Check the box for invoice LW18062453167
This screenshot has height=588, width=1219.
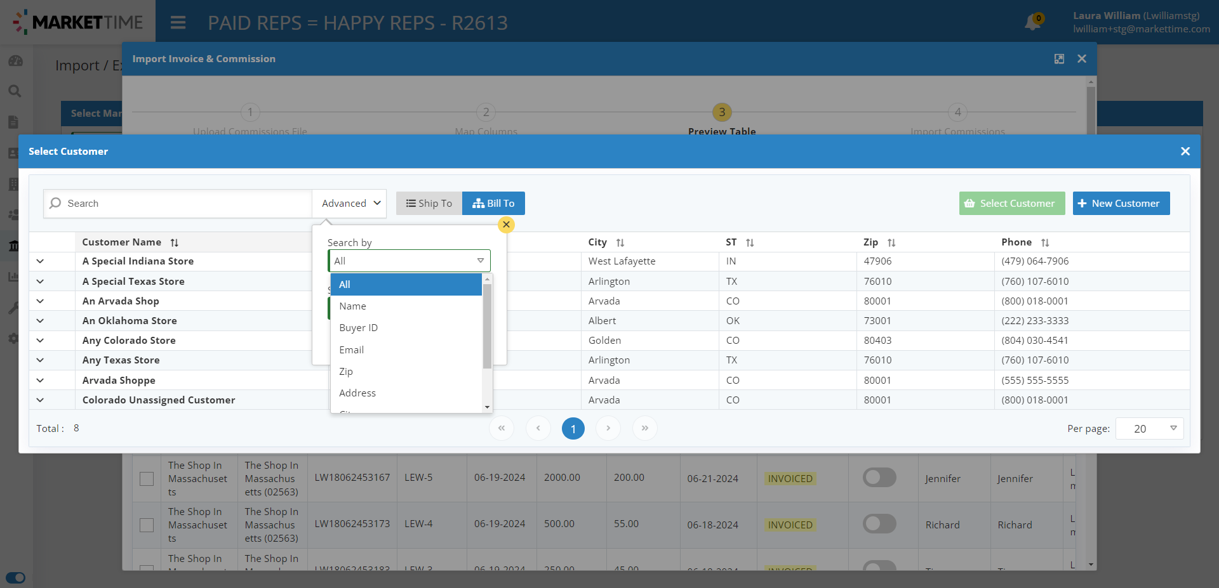click(147, 478)
